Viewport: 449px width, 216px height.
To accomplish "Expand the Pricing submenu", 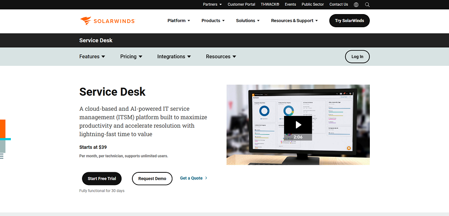I will [131, 56].
